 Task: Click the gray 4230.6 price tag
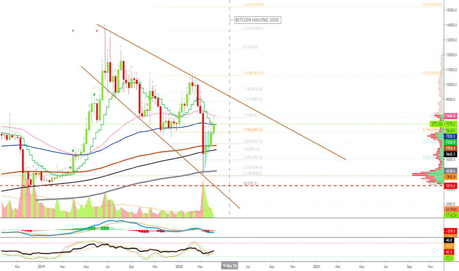coord(451,171)
